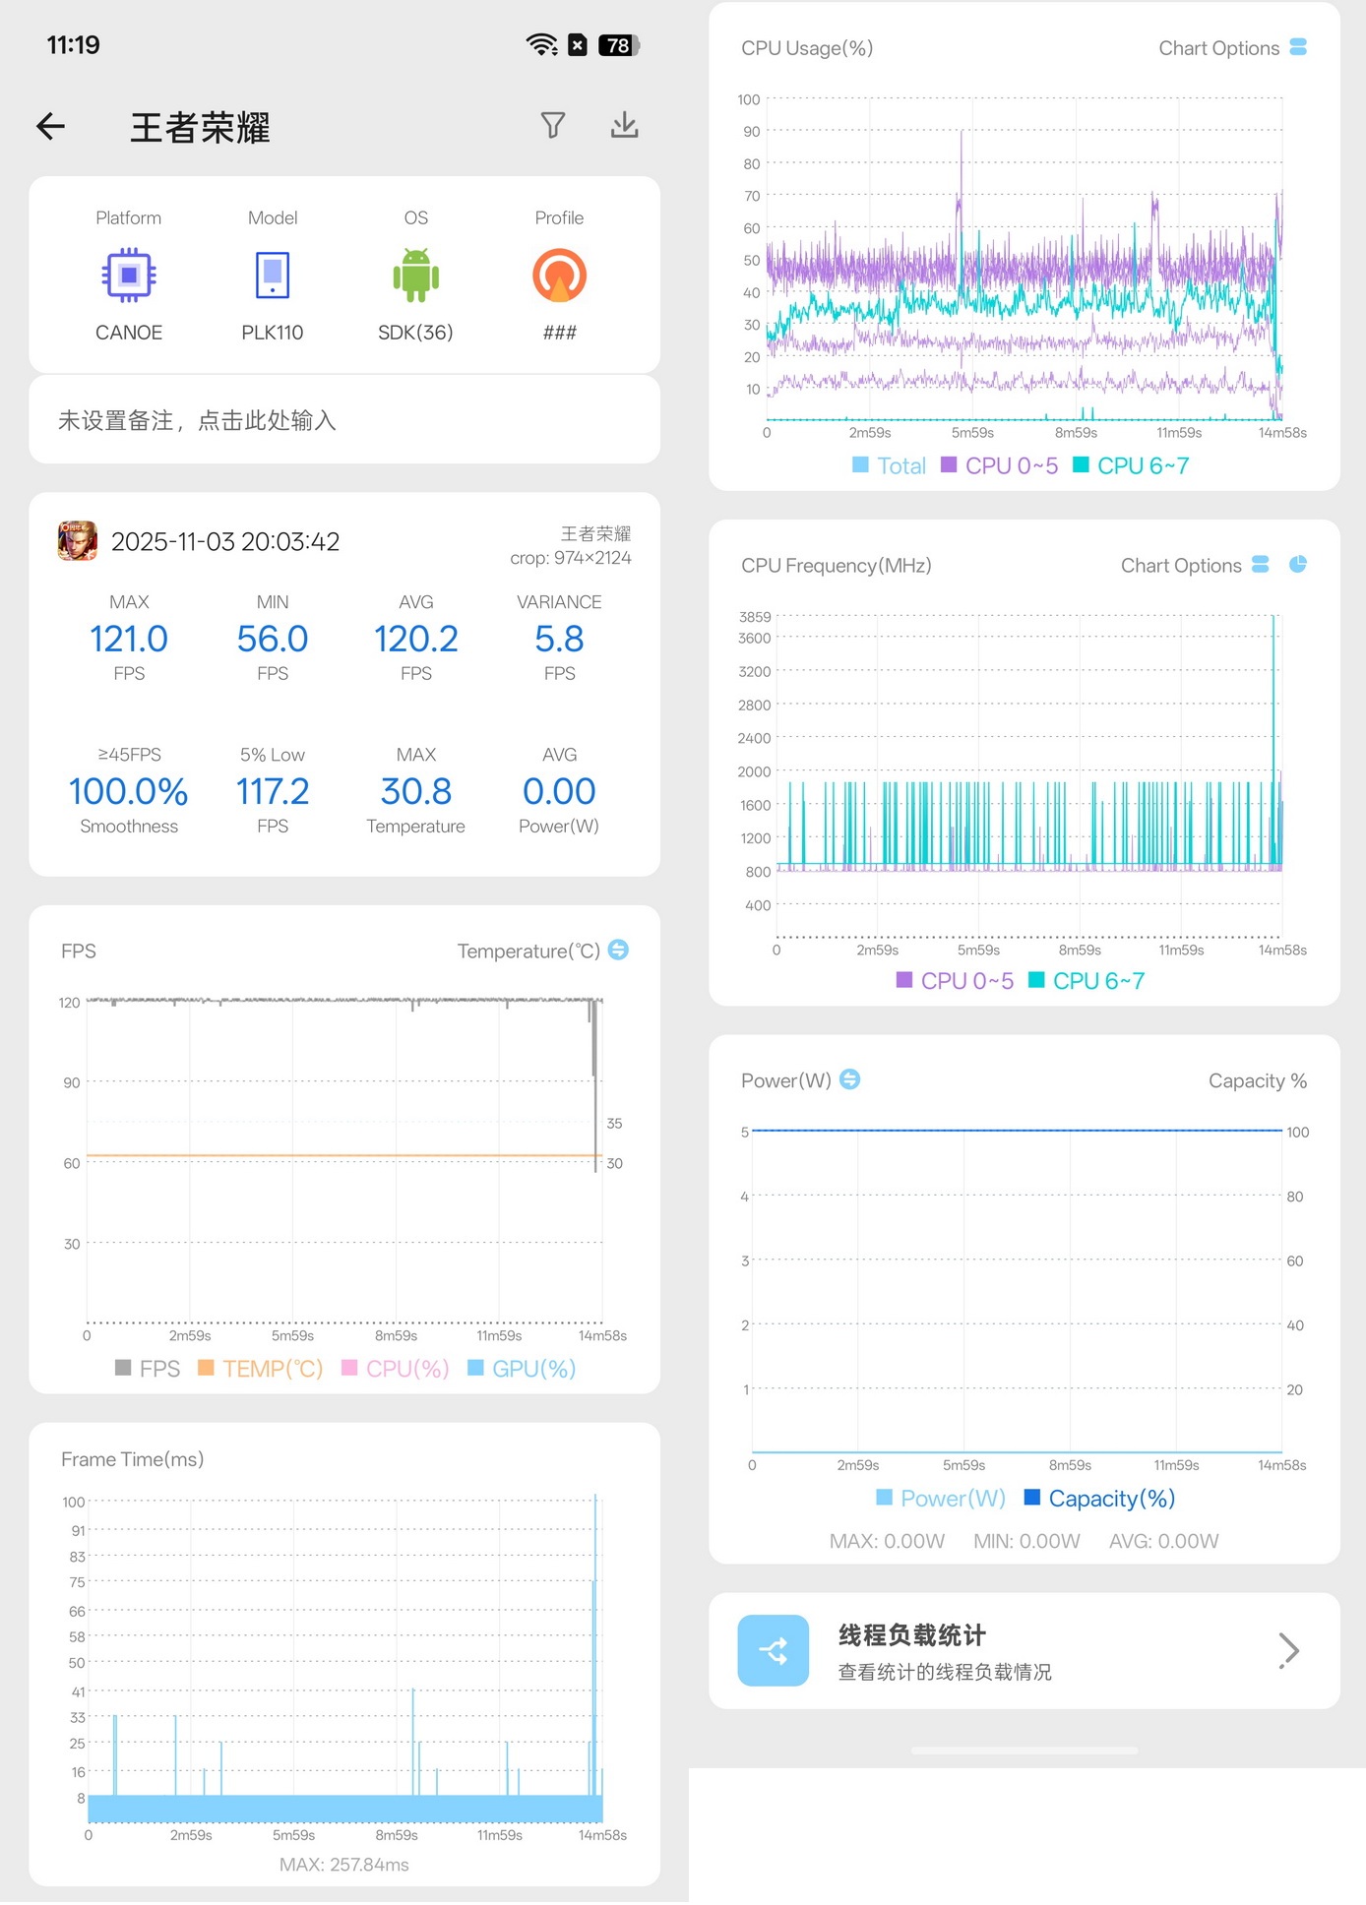Tap the orange Profile icon
The height and width of the screenshot is (1905, 1366).
[559, 276]
